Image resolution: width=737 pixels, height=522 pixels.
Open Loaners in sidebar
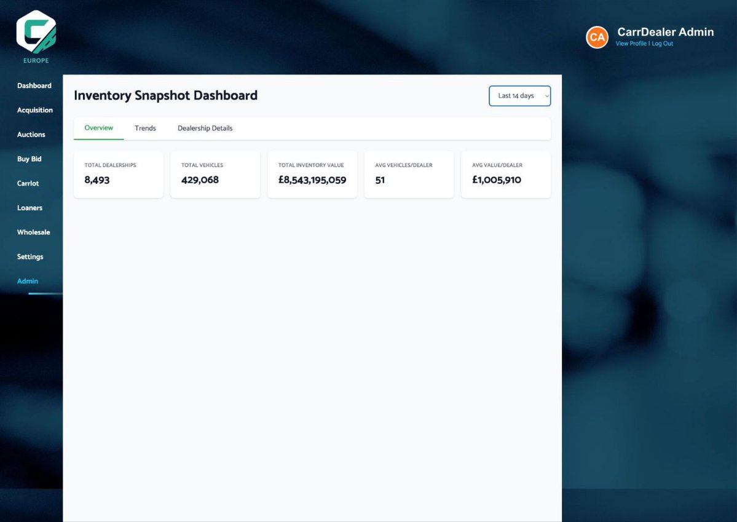30,208
